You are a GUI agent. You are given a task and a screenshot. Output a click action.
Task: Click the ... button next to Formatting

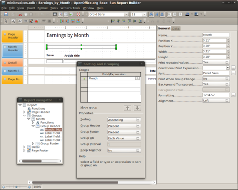[x=233, y=95]
